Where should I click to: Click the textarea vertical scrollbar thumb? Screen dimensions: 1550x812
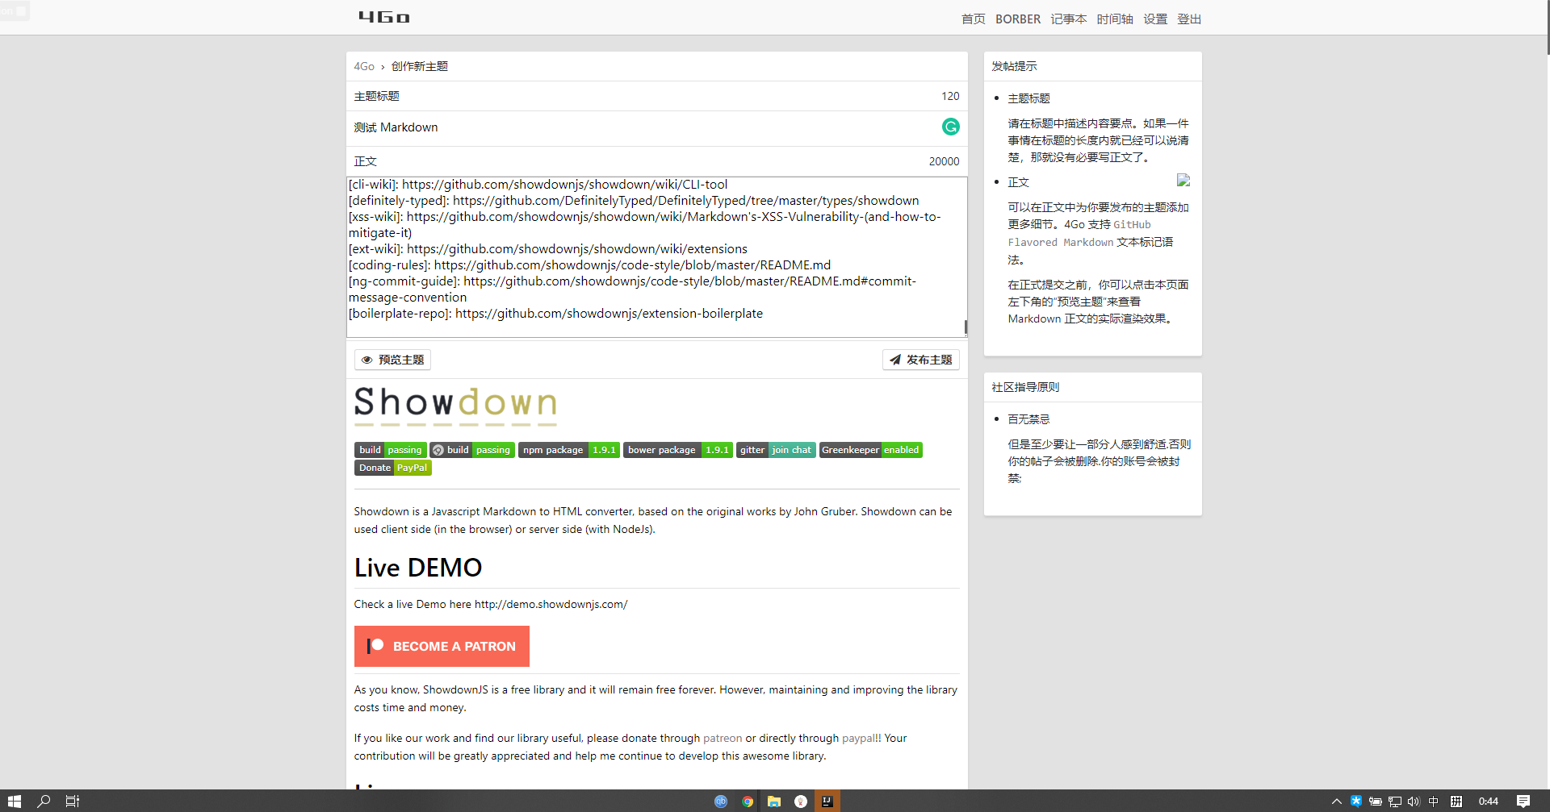point(966,327)
